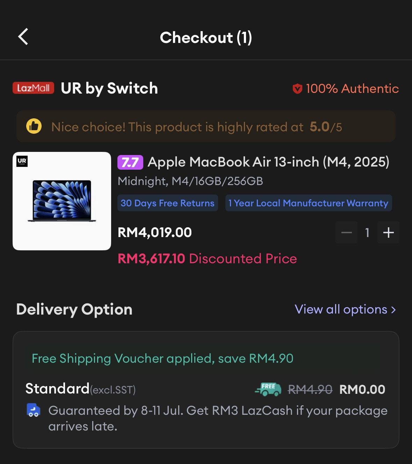Increase quantity with the plus button

[388, 233]
